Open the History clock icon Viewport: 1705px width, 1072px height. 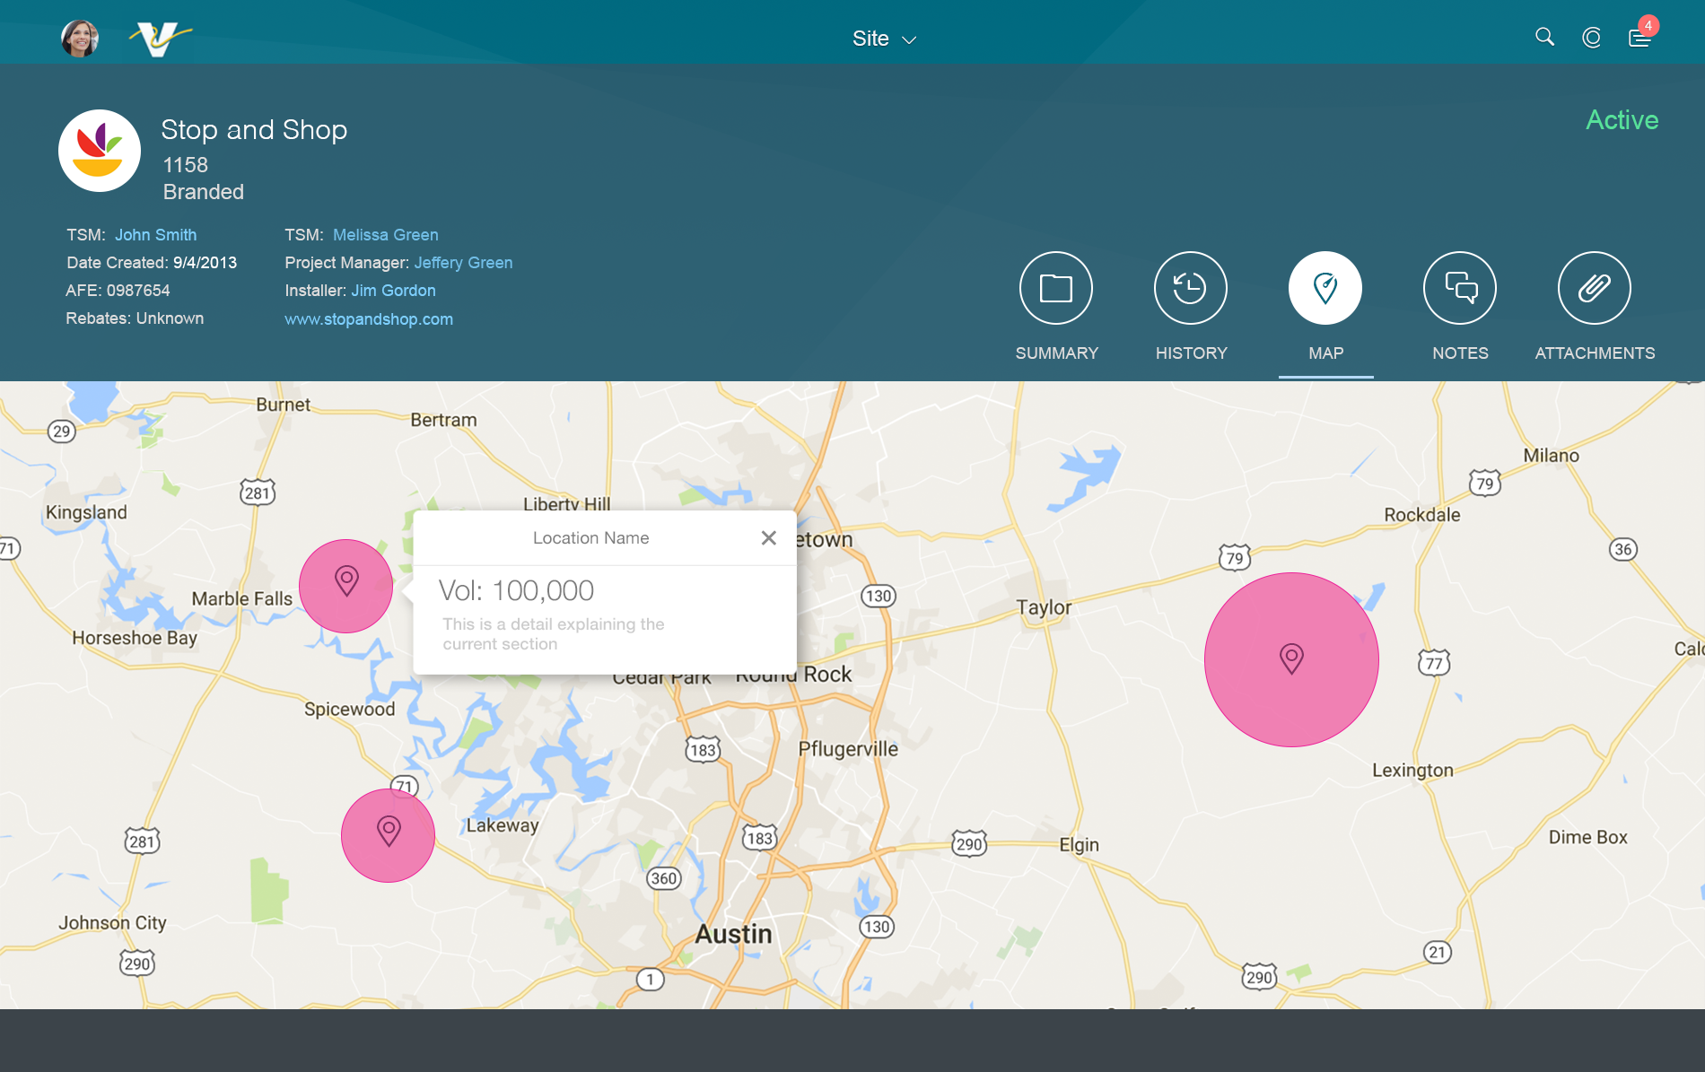point(1191,288)
